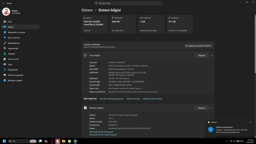This screenshot has height=144, width=256.
Task: Open Windows Update in the sidebar
Action: point(21,80)
